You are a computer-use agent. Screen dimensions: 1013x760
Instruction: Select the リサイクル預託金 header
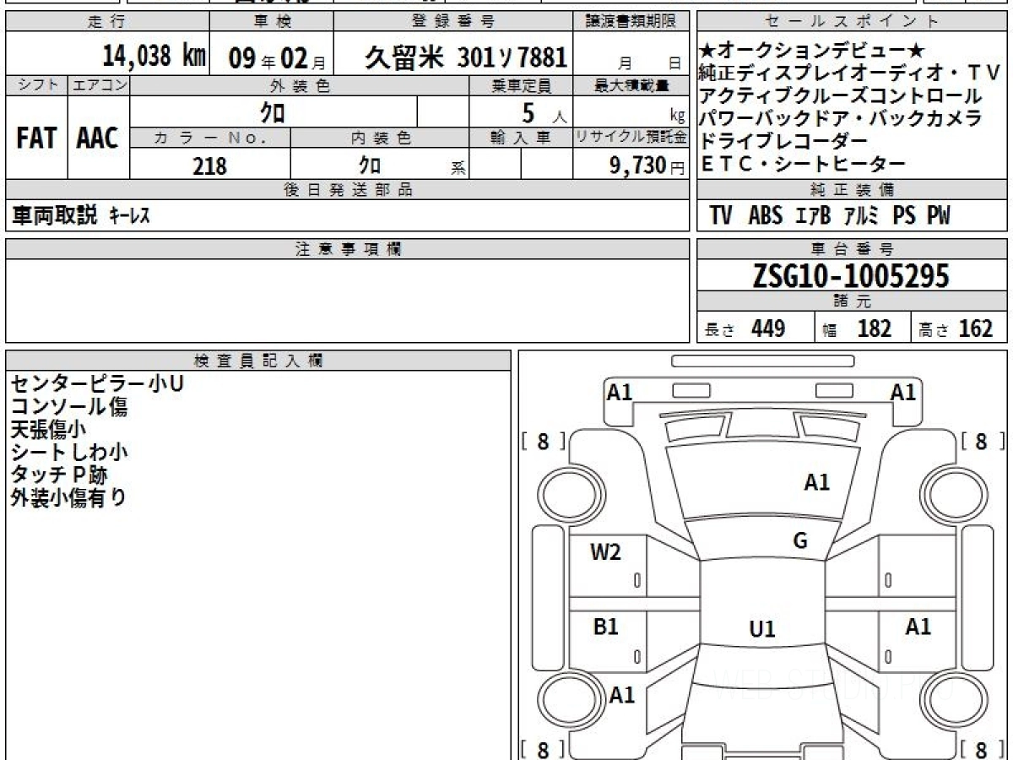click(631, 138)
